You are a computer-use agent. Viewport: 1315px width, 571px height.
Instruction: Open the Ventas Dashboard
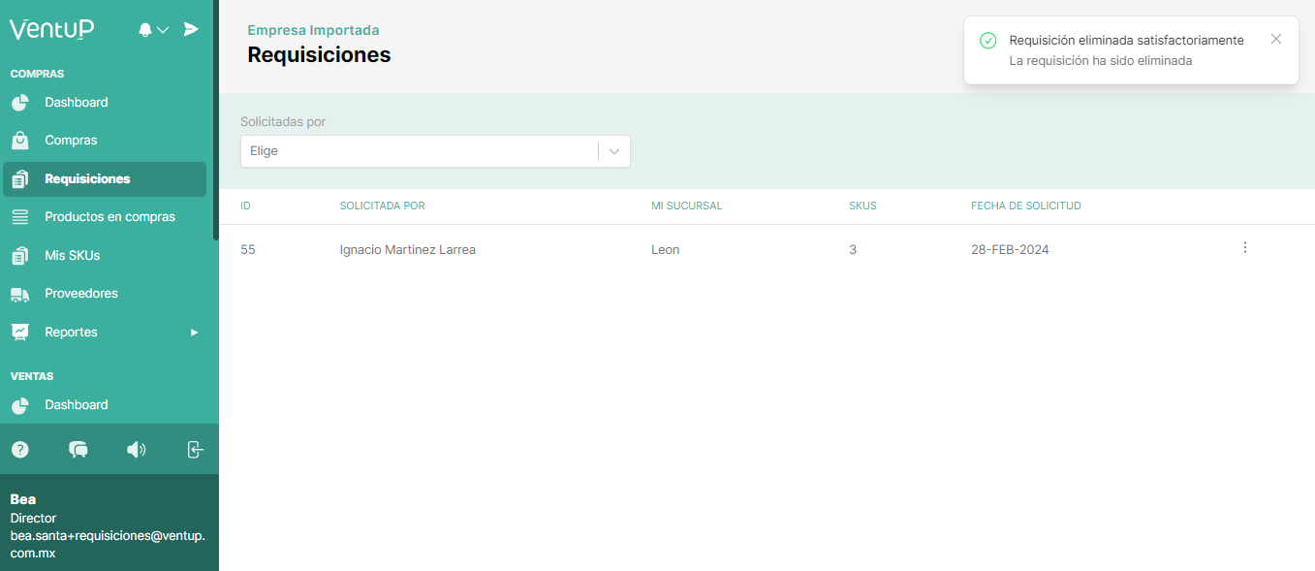coord(76,405)
